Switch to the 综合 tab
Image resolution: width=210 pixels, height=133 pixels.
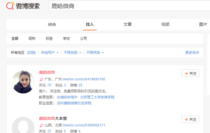click(52, 24)
